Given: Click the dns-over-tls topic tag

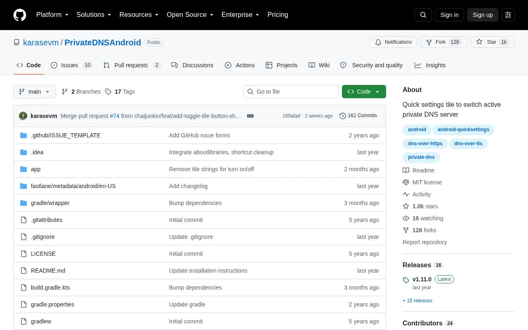Looking at the screenshot, I should 468,144.
